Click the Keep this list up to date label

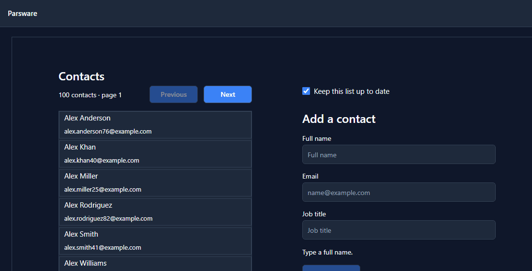[x=352, y=91]
